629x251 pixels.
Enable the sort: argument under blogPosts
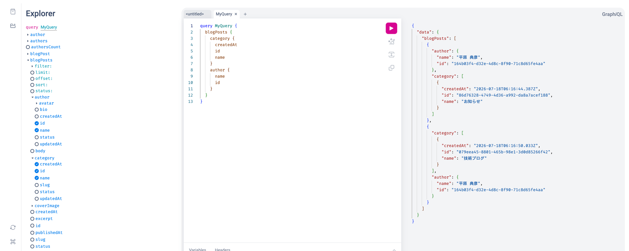32,85
